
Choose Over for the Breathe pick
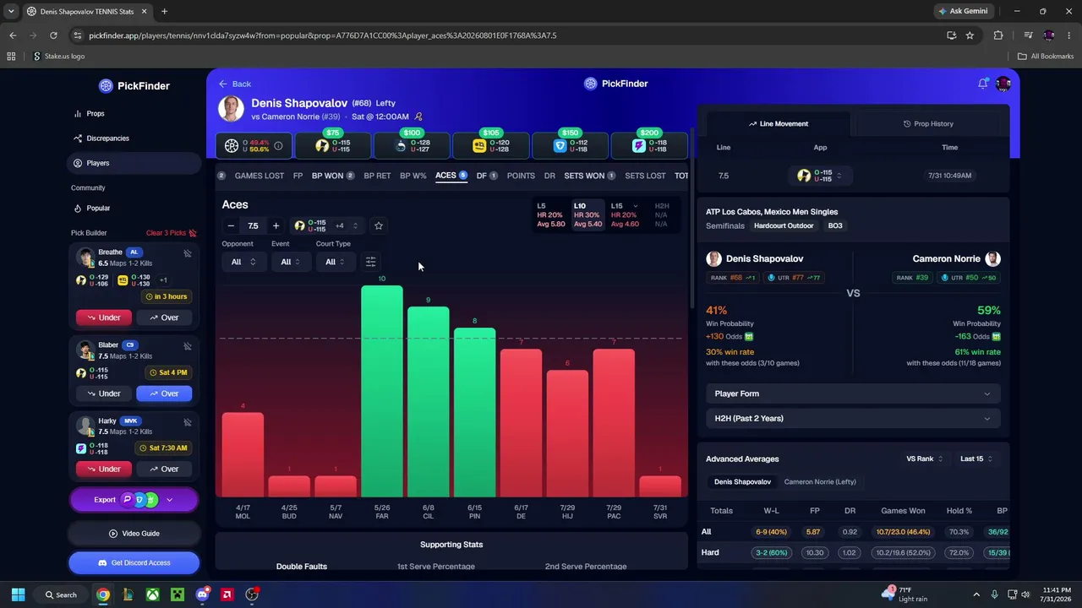[164, 318]
